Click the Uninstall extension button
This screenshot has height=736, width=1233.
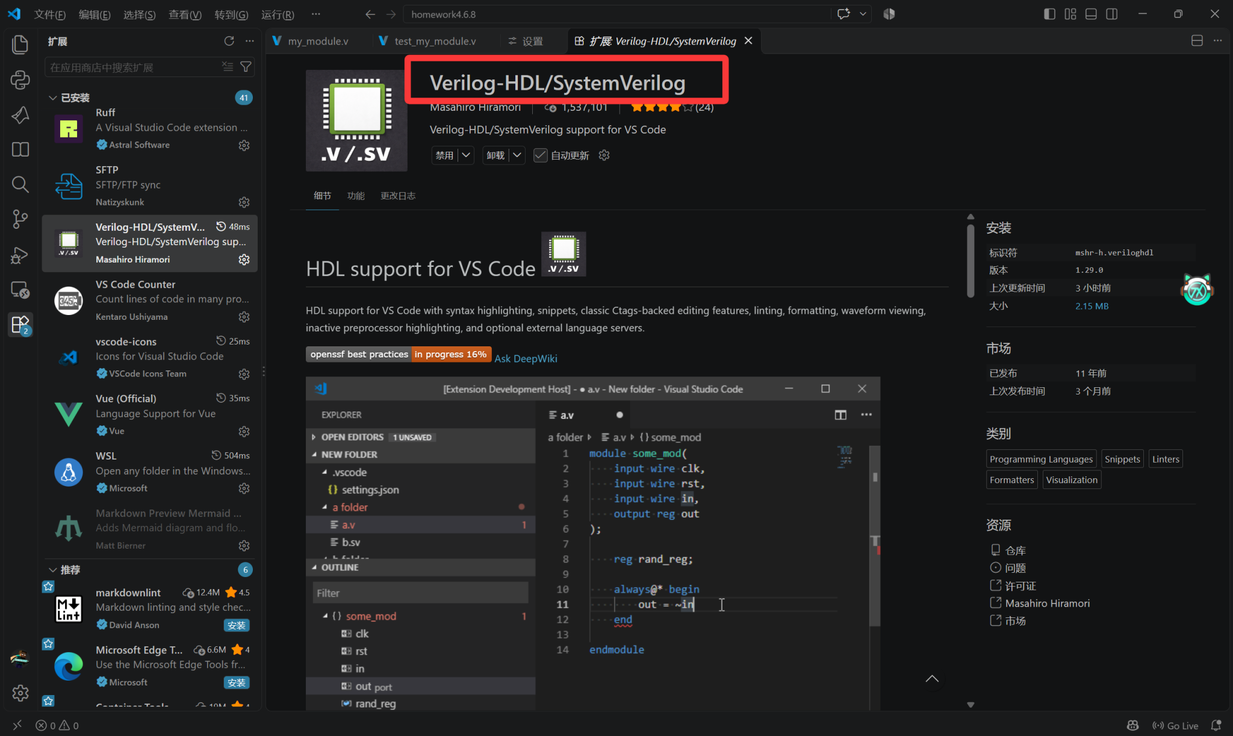[x=495, y=155]
